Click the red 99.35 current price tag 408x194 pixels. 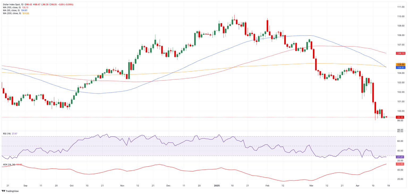click(x=401, y=117)
